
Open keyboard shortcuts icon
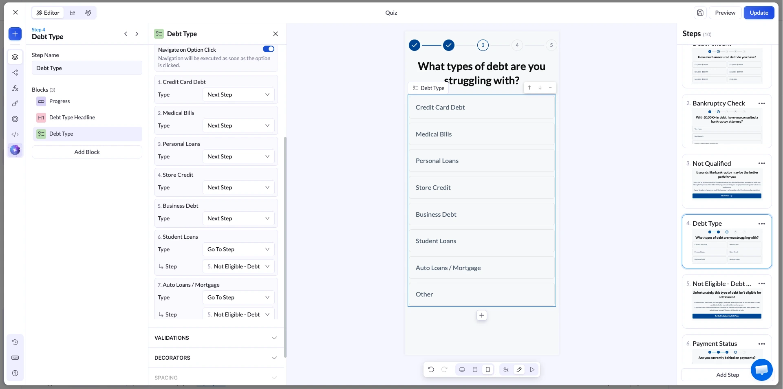(15, 358)
